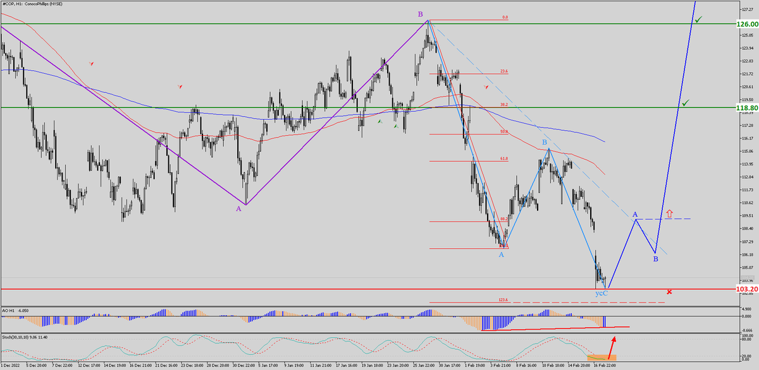Click the ycC wave label
The width and height of the screenshot is (759, 370).
602,294
